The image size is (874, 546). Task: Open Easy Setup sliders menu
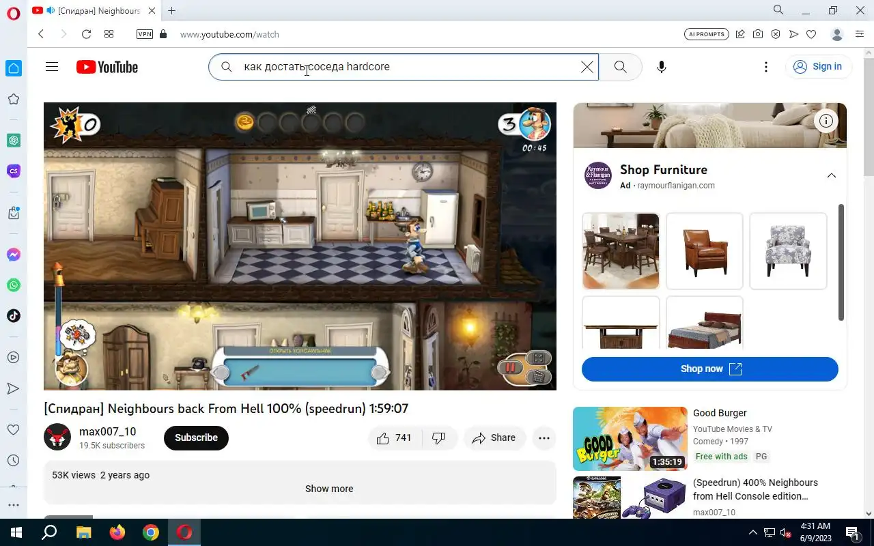coord(860,34)
